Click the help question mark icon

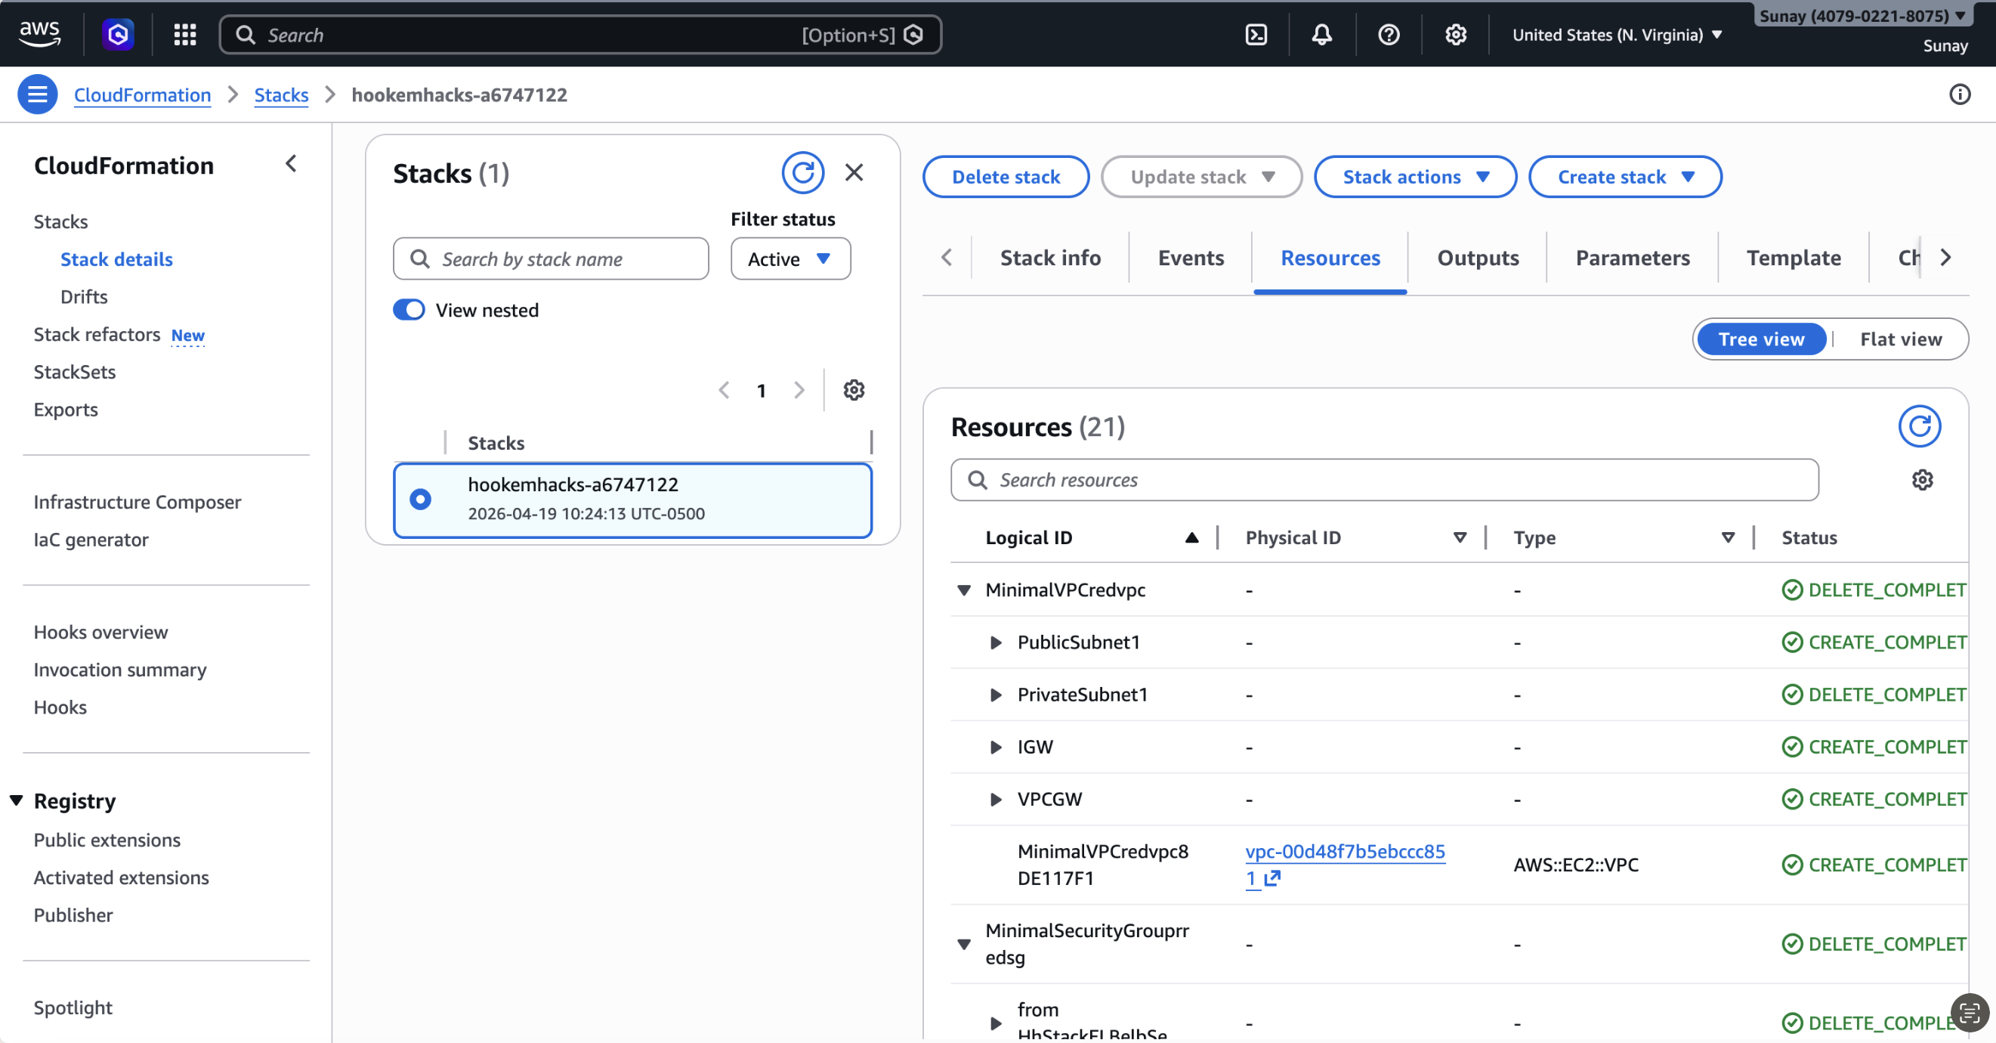pyautogui.click(x=1389, y=35)
